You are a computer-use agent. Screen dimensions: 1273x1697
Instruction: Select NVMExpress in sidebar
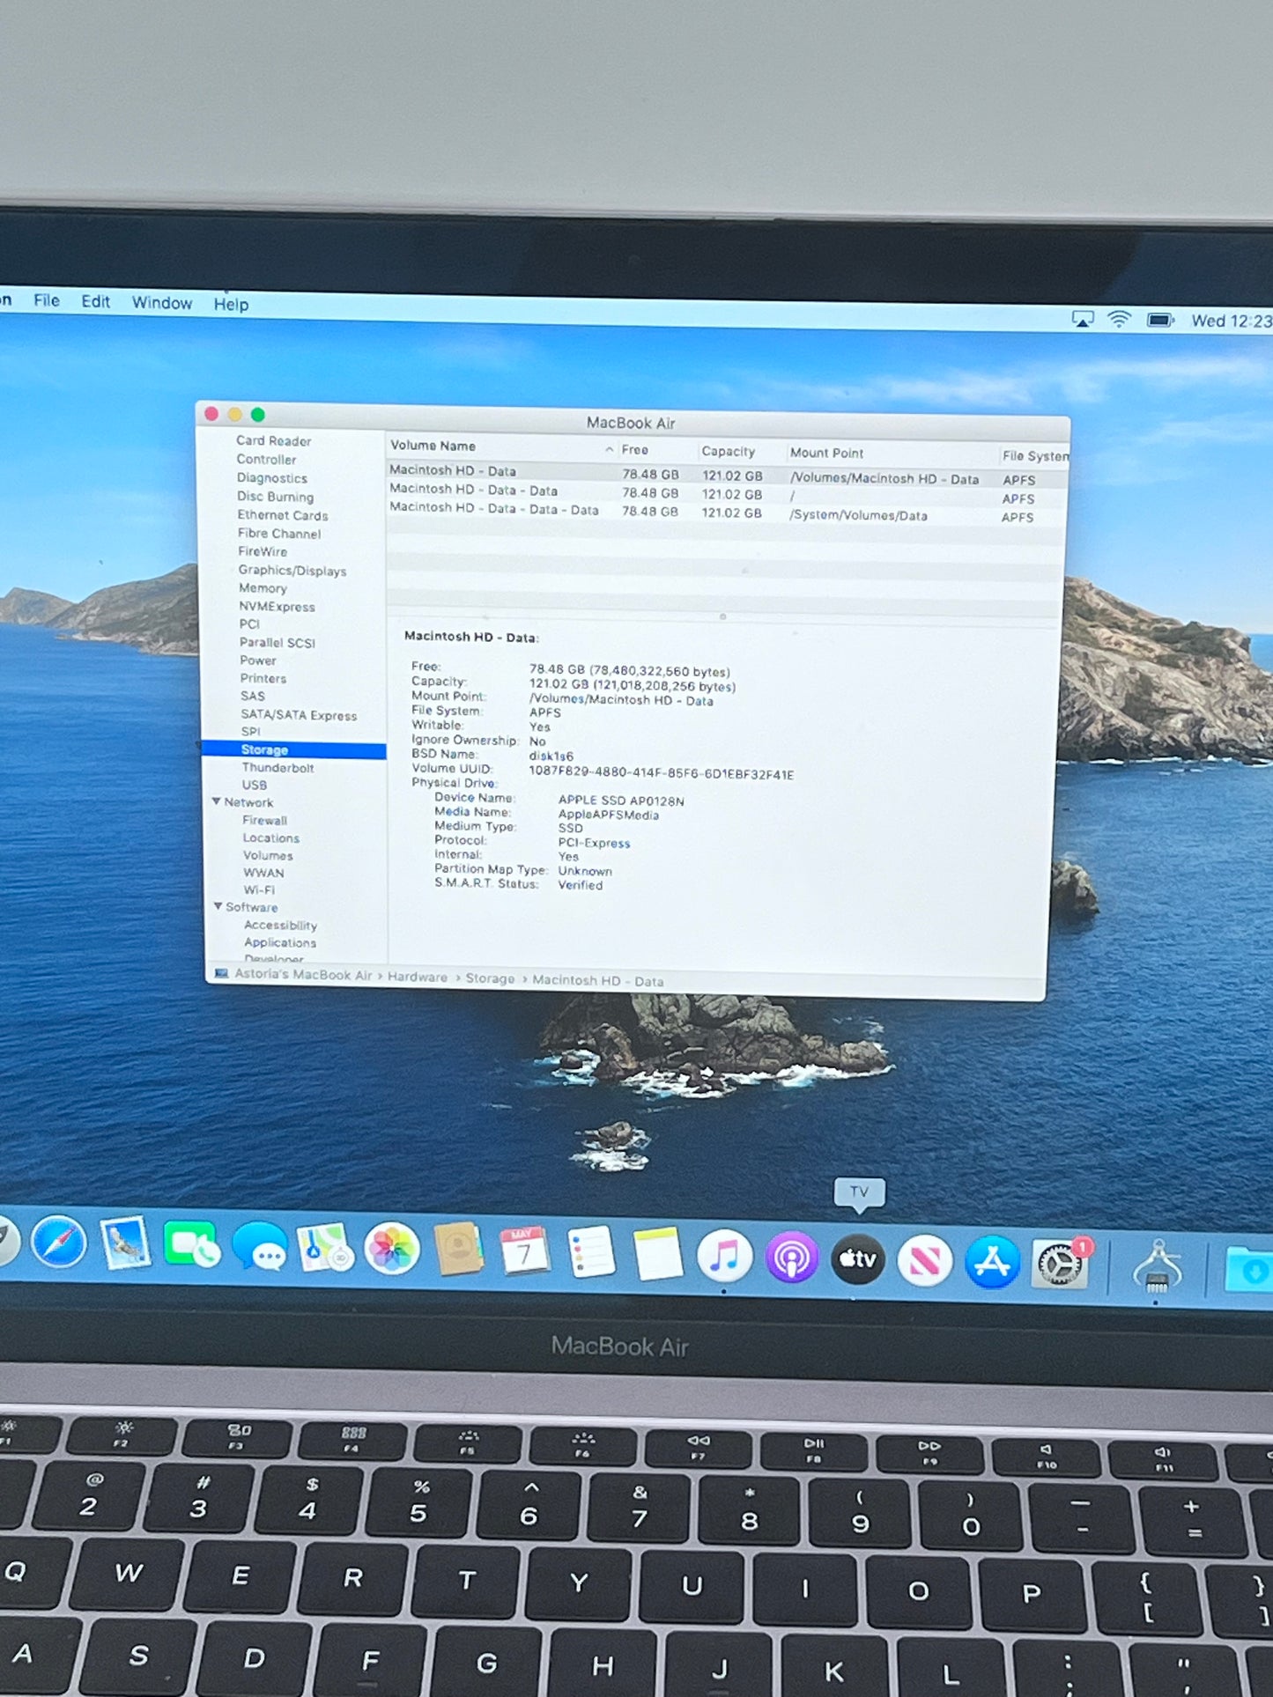pyautogui.click(x=277, y=606)
